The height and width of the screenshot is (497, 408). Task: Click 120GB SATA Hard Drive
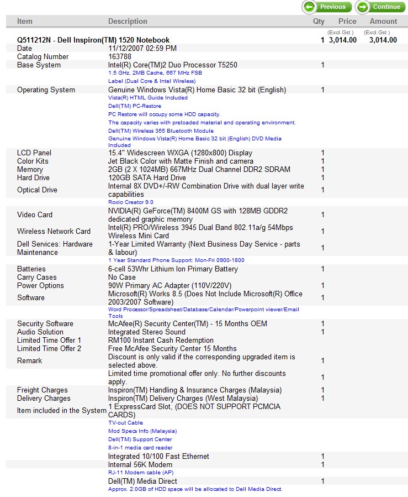click(x=147, y=177)
